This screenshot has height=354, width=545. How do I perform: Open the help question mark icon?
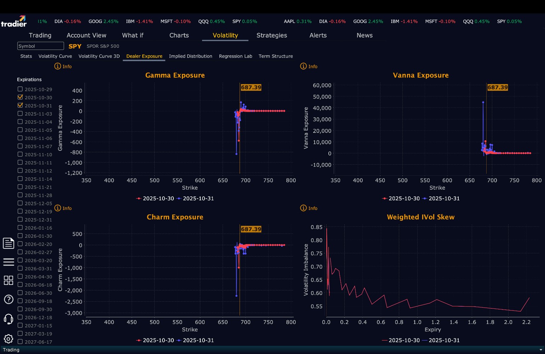pos(8,299)
